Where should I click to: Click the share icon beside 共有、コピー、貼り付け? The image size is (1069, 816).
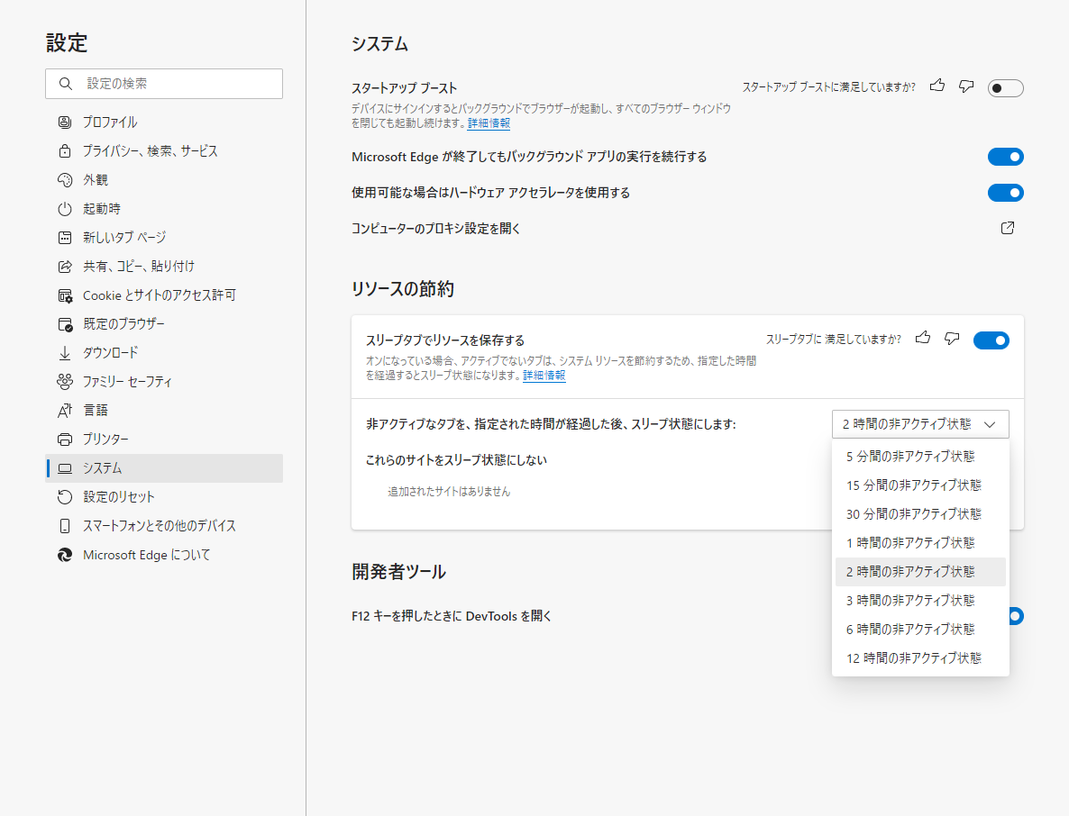tap(65, 267)
